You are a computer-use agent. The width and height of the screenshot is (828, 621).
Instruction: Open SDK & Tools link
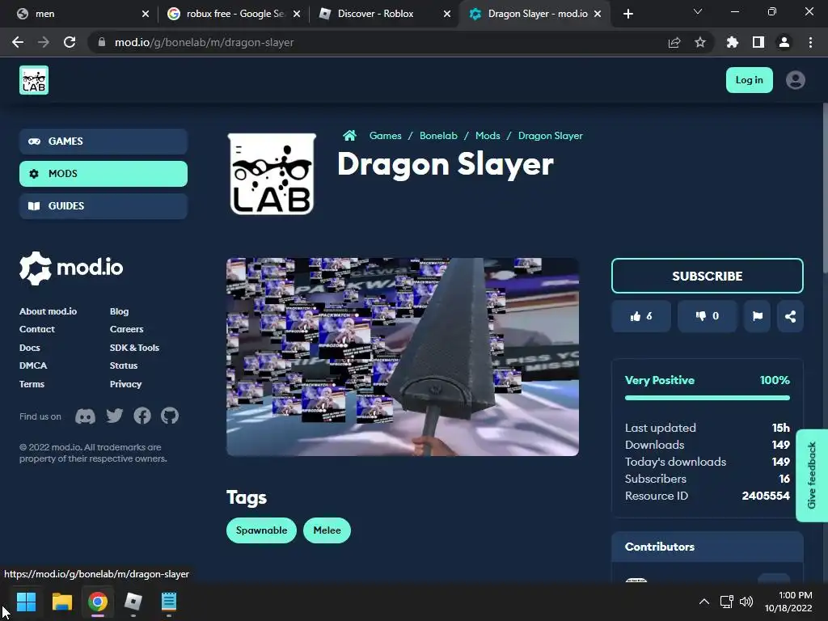tap(135, 348)
